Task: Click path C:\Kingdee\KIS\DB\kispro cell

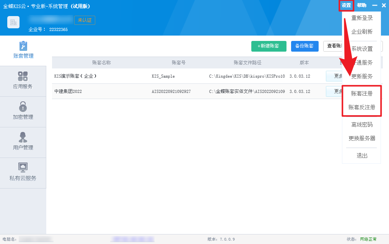Action: pos(247,76)
